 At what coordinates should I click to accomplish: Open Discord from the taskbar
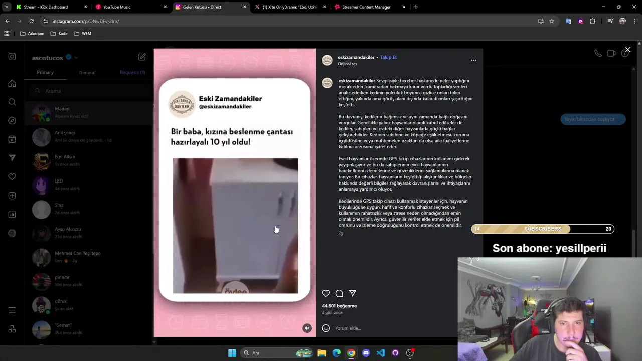(366, 353)
